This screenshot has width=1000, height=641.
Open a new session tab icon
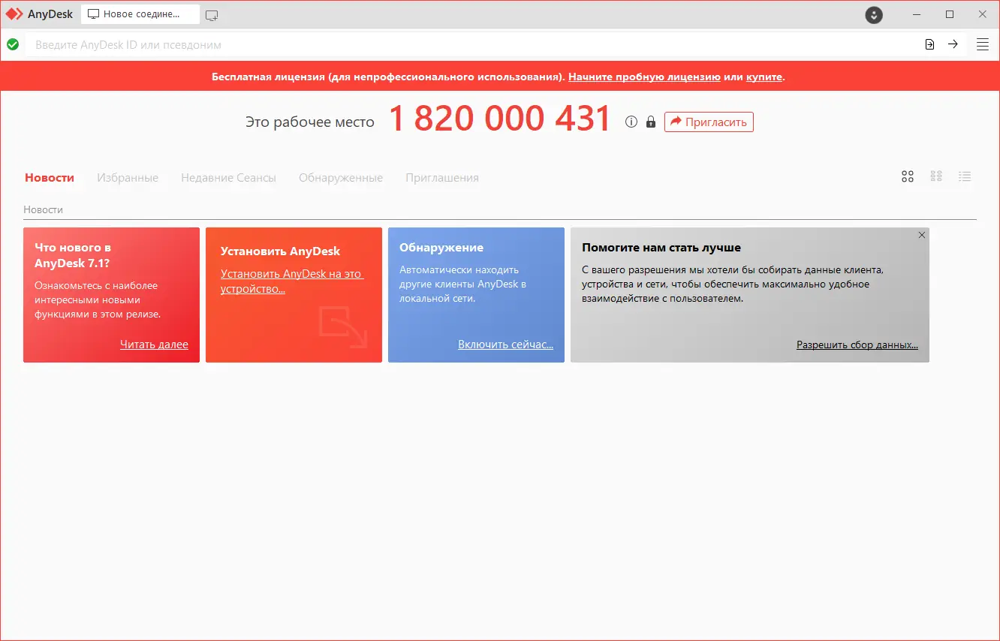[212, 14]
